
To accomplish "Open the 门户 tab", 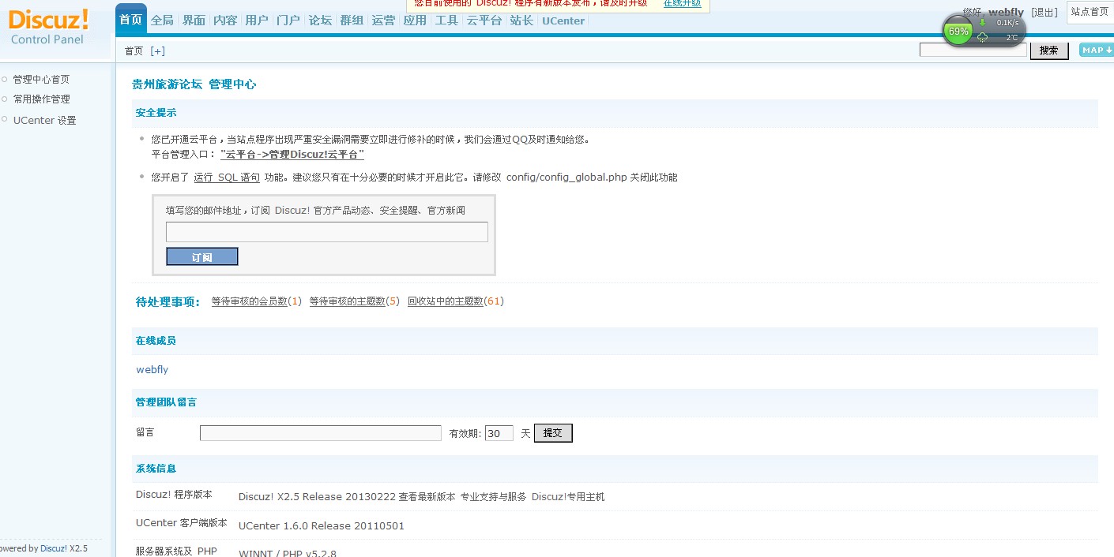I will click(x=288, y=21).
